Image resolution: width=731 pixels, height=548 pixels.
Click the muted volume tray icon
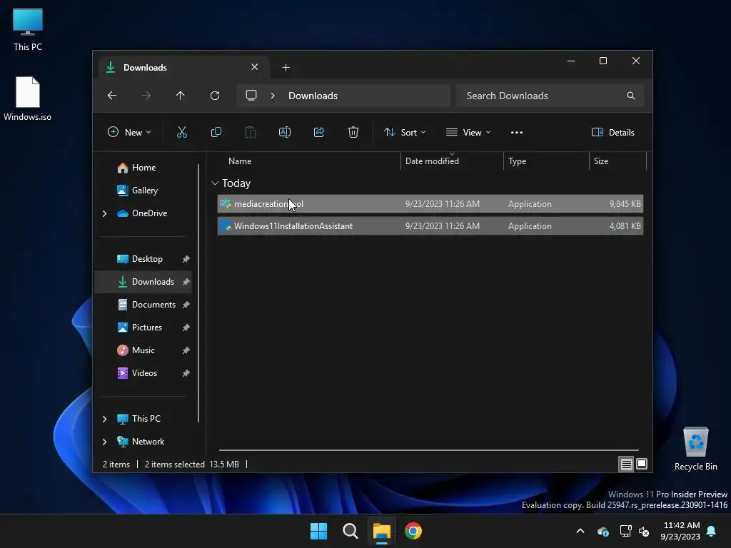pyautogui.click(x=645, y=531)
